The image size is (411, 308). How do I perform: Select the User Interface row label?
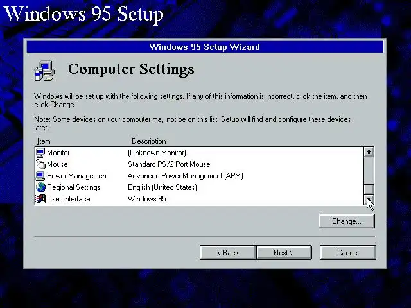click(69, 199)
